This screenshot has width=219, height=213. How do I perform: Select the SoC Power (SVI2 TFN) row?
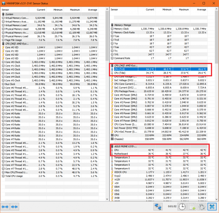[x=159, y=128]
